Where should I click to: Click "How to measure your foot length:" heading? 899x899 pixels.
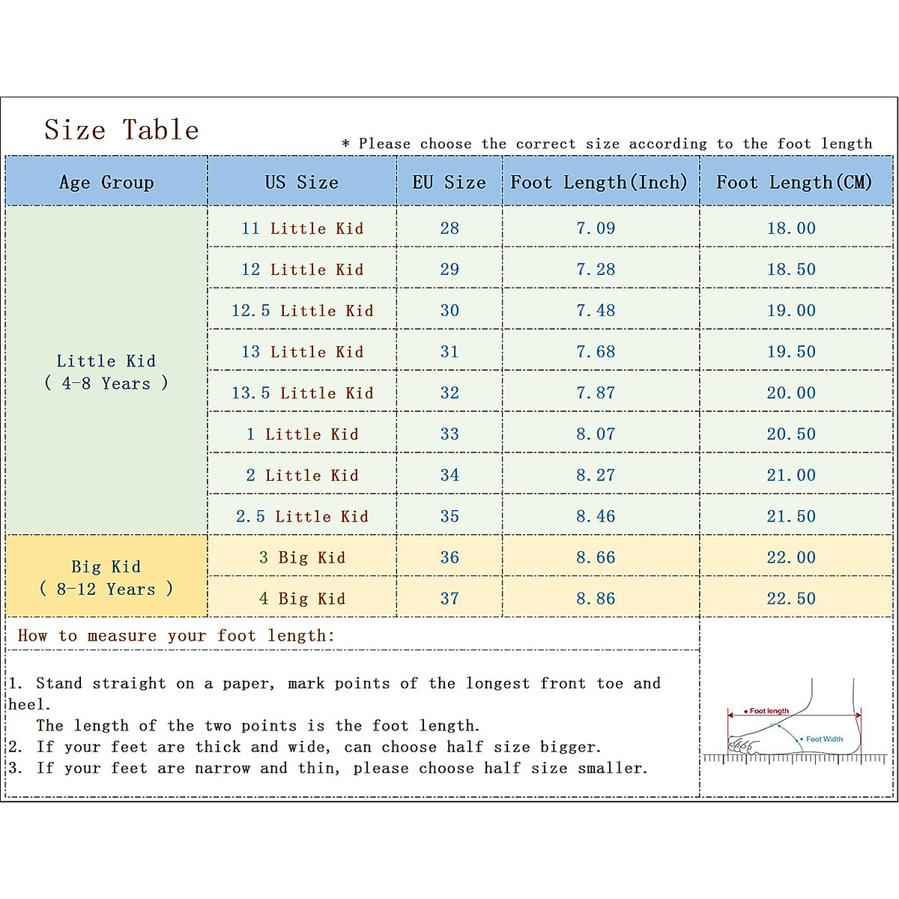(x=176, y=636)
